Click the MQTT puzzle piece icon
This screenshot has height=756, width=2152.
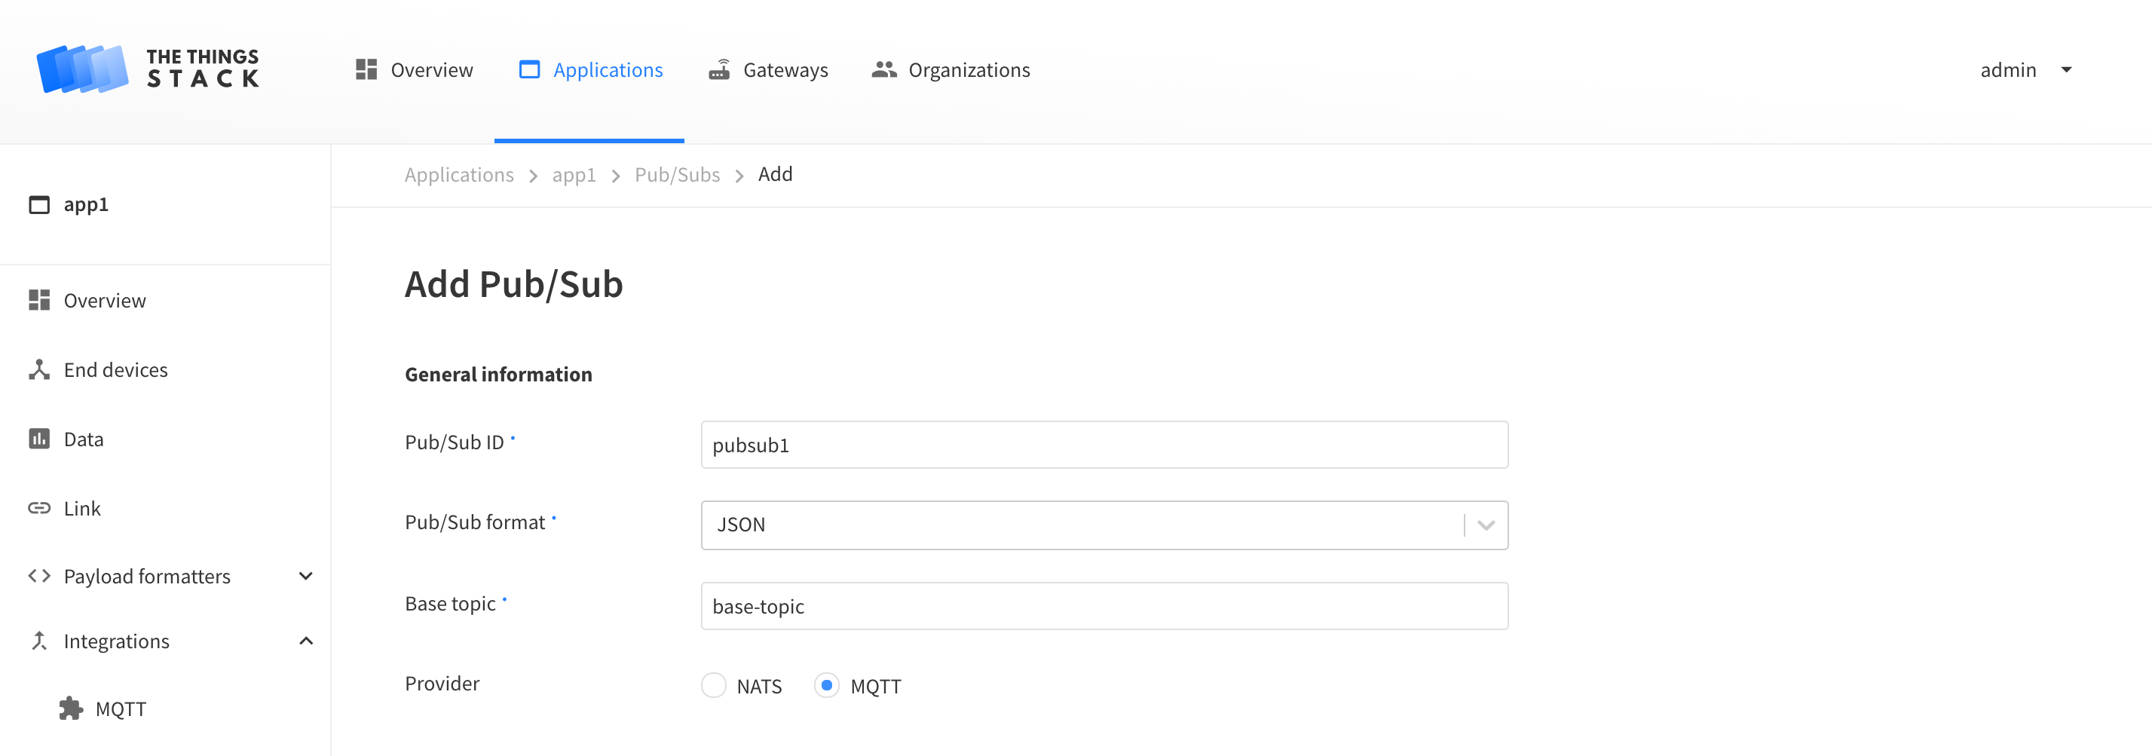coord(71,709)
